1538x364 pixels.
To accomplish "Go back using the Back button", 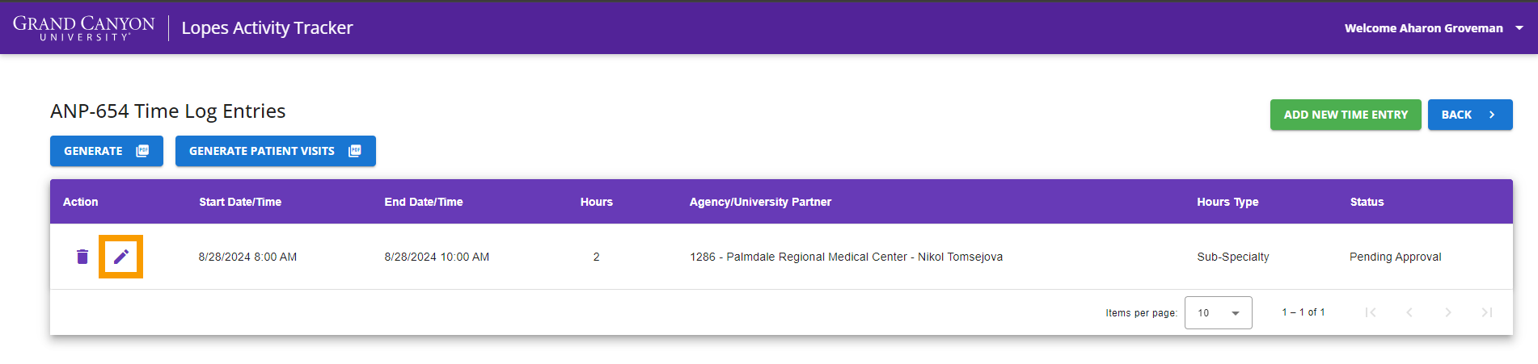I will [1469, 115].
